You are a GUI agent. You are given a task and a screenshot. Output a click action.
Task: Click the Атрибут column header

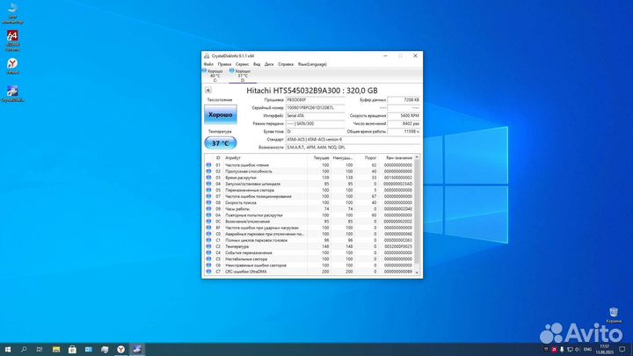(x=233, y=158)
